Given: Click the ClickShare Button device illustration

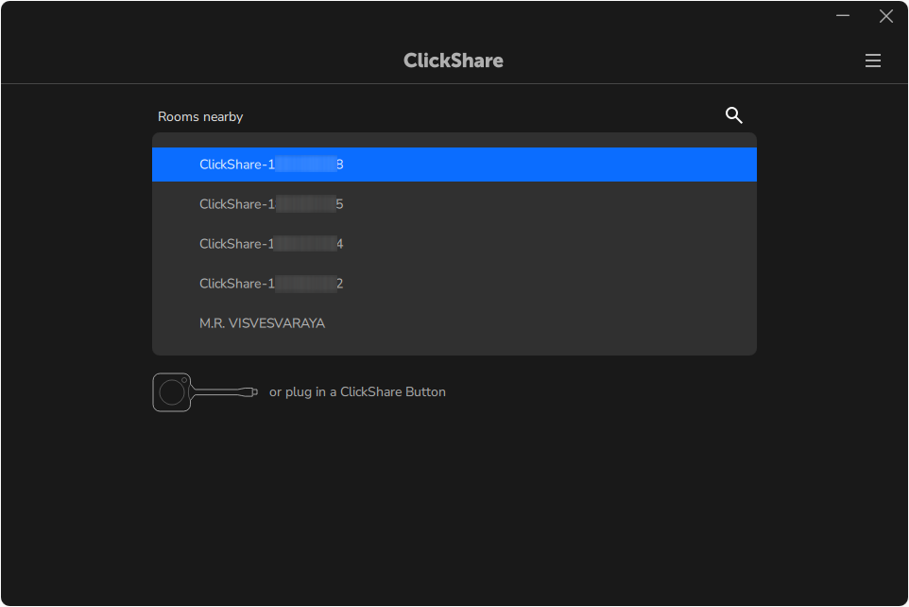Looking at the screenshot, I should click(x=205, y=392).
